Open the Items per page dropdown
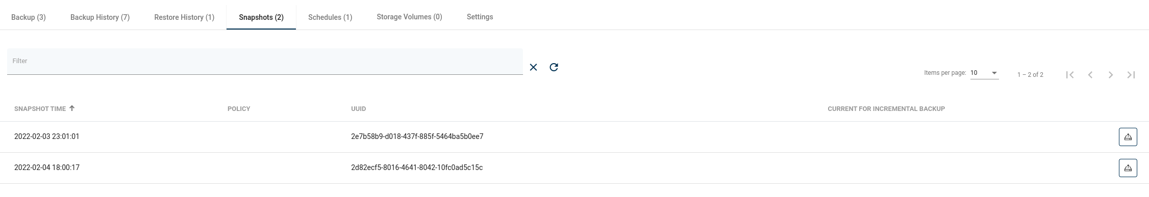The height and width of the screenshot is (197, 1149). coord(984,73)
